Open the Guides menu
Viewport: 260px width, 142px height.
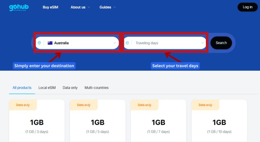pos(105,7)
